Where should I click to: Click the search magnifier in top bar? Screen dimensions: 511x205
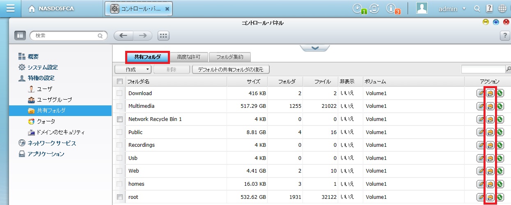[477, 9]
